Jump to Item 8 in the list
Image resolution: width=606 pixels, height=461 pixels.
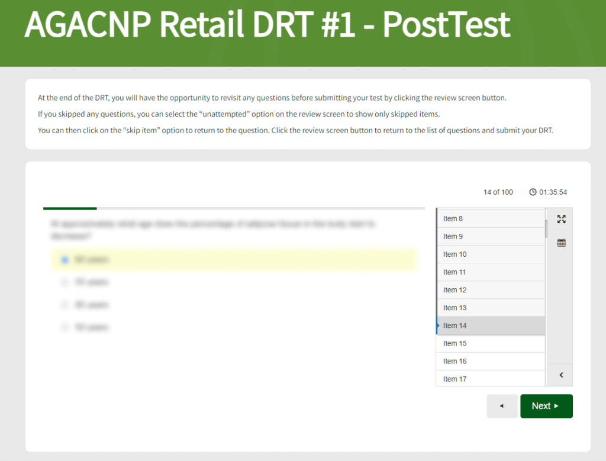(490, 219)
